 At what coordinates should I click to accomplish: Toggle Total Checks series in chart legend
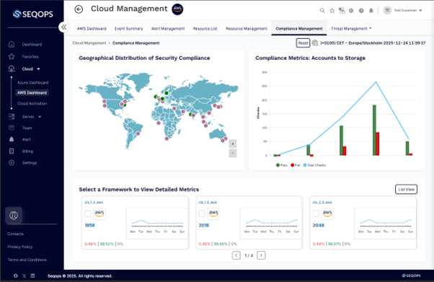pos(314,165)
